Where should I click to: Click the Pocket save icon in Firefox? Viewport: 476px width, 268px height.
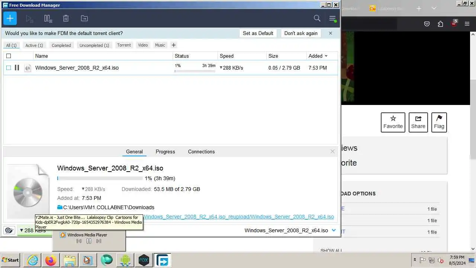pos(427,24)
